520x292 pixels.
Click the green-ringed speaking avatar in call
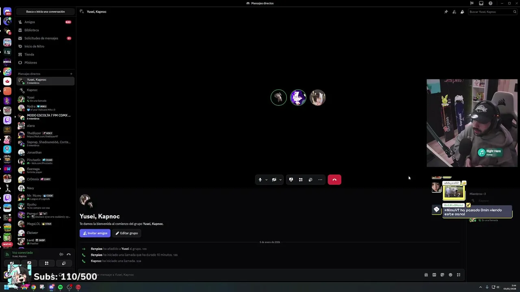(279, 97)
